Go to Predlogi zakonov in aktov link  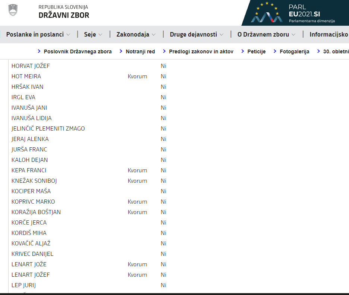click(201, 51)
